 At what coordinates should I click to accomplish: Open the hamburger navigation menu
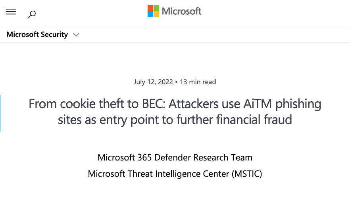pos(11,12)
